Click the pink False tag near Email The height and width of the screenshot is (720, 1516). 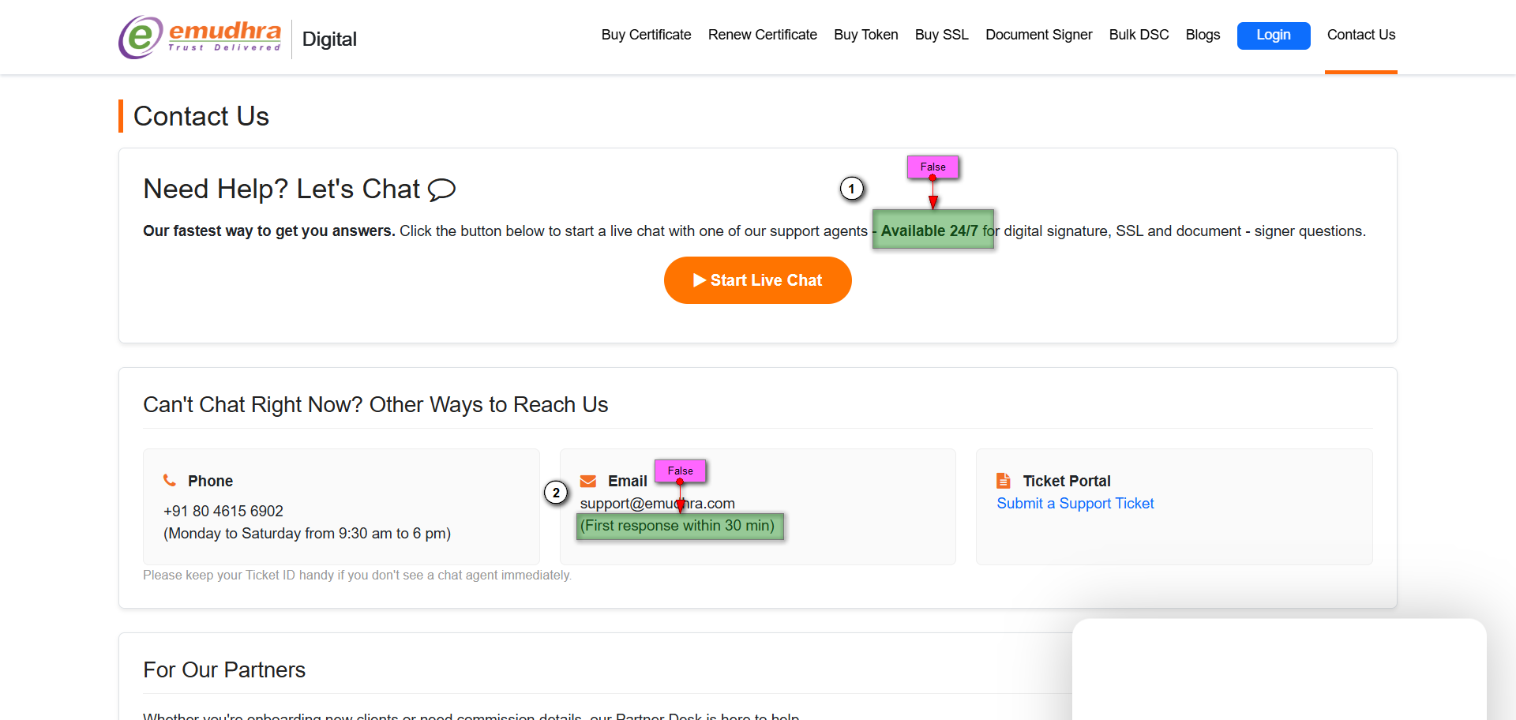coord(680,471)
